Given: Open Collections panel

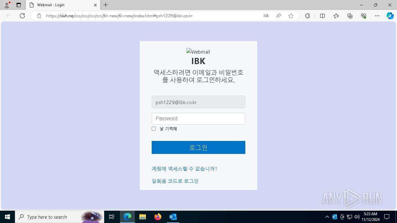Looking at the screenshot, I should coord(350,16).
